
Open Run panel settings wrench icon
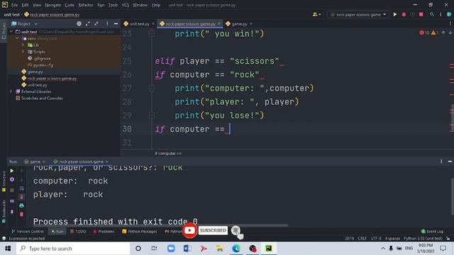[11, 179]
